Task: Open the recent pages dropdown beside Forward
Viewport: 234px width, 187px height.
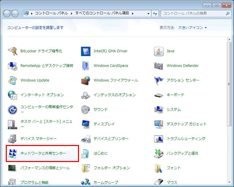Action: 21,14
